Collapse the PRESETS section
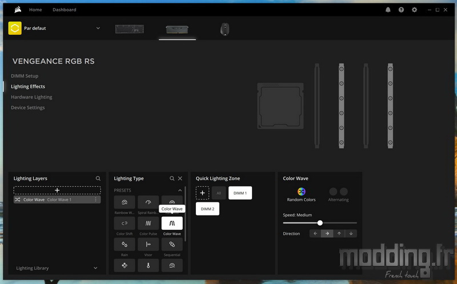This screenshot has height=284, width=457. (180, 190)
